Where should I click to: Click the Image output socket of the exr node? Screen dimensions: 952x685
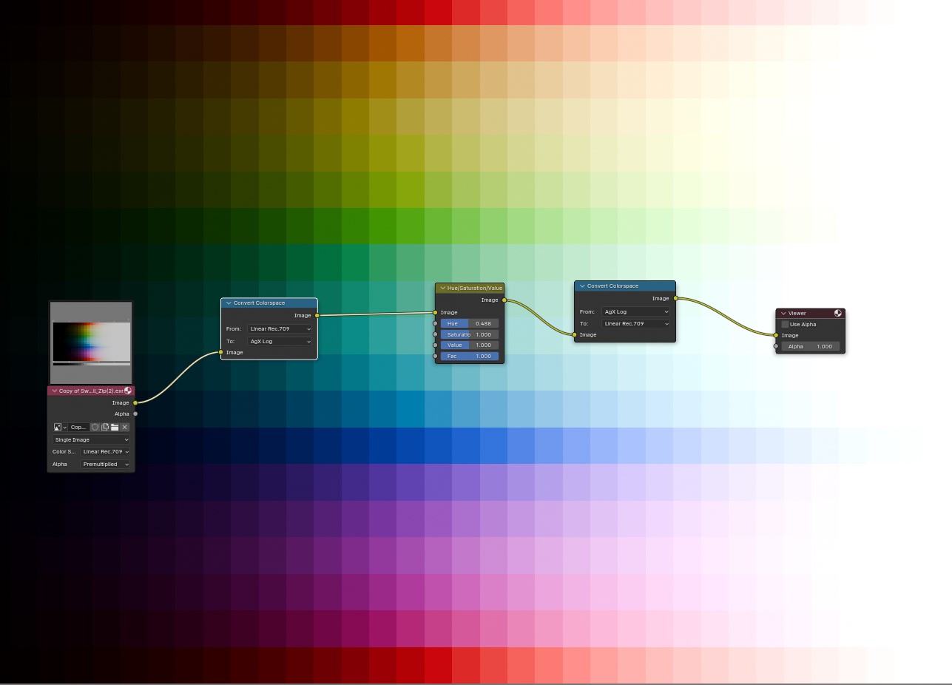click(x=135, y=403)
